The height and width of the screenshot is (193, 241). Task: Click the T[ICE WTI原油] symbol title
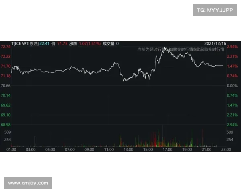[x=25, y=43]
